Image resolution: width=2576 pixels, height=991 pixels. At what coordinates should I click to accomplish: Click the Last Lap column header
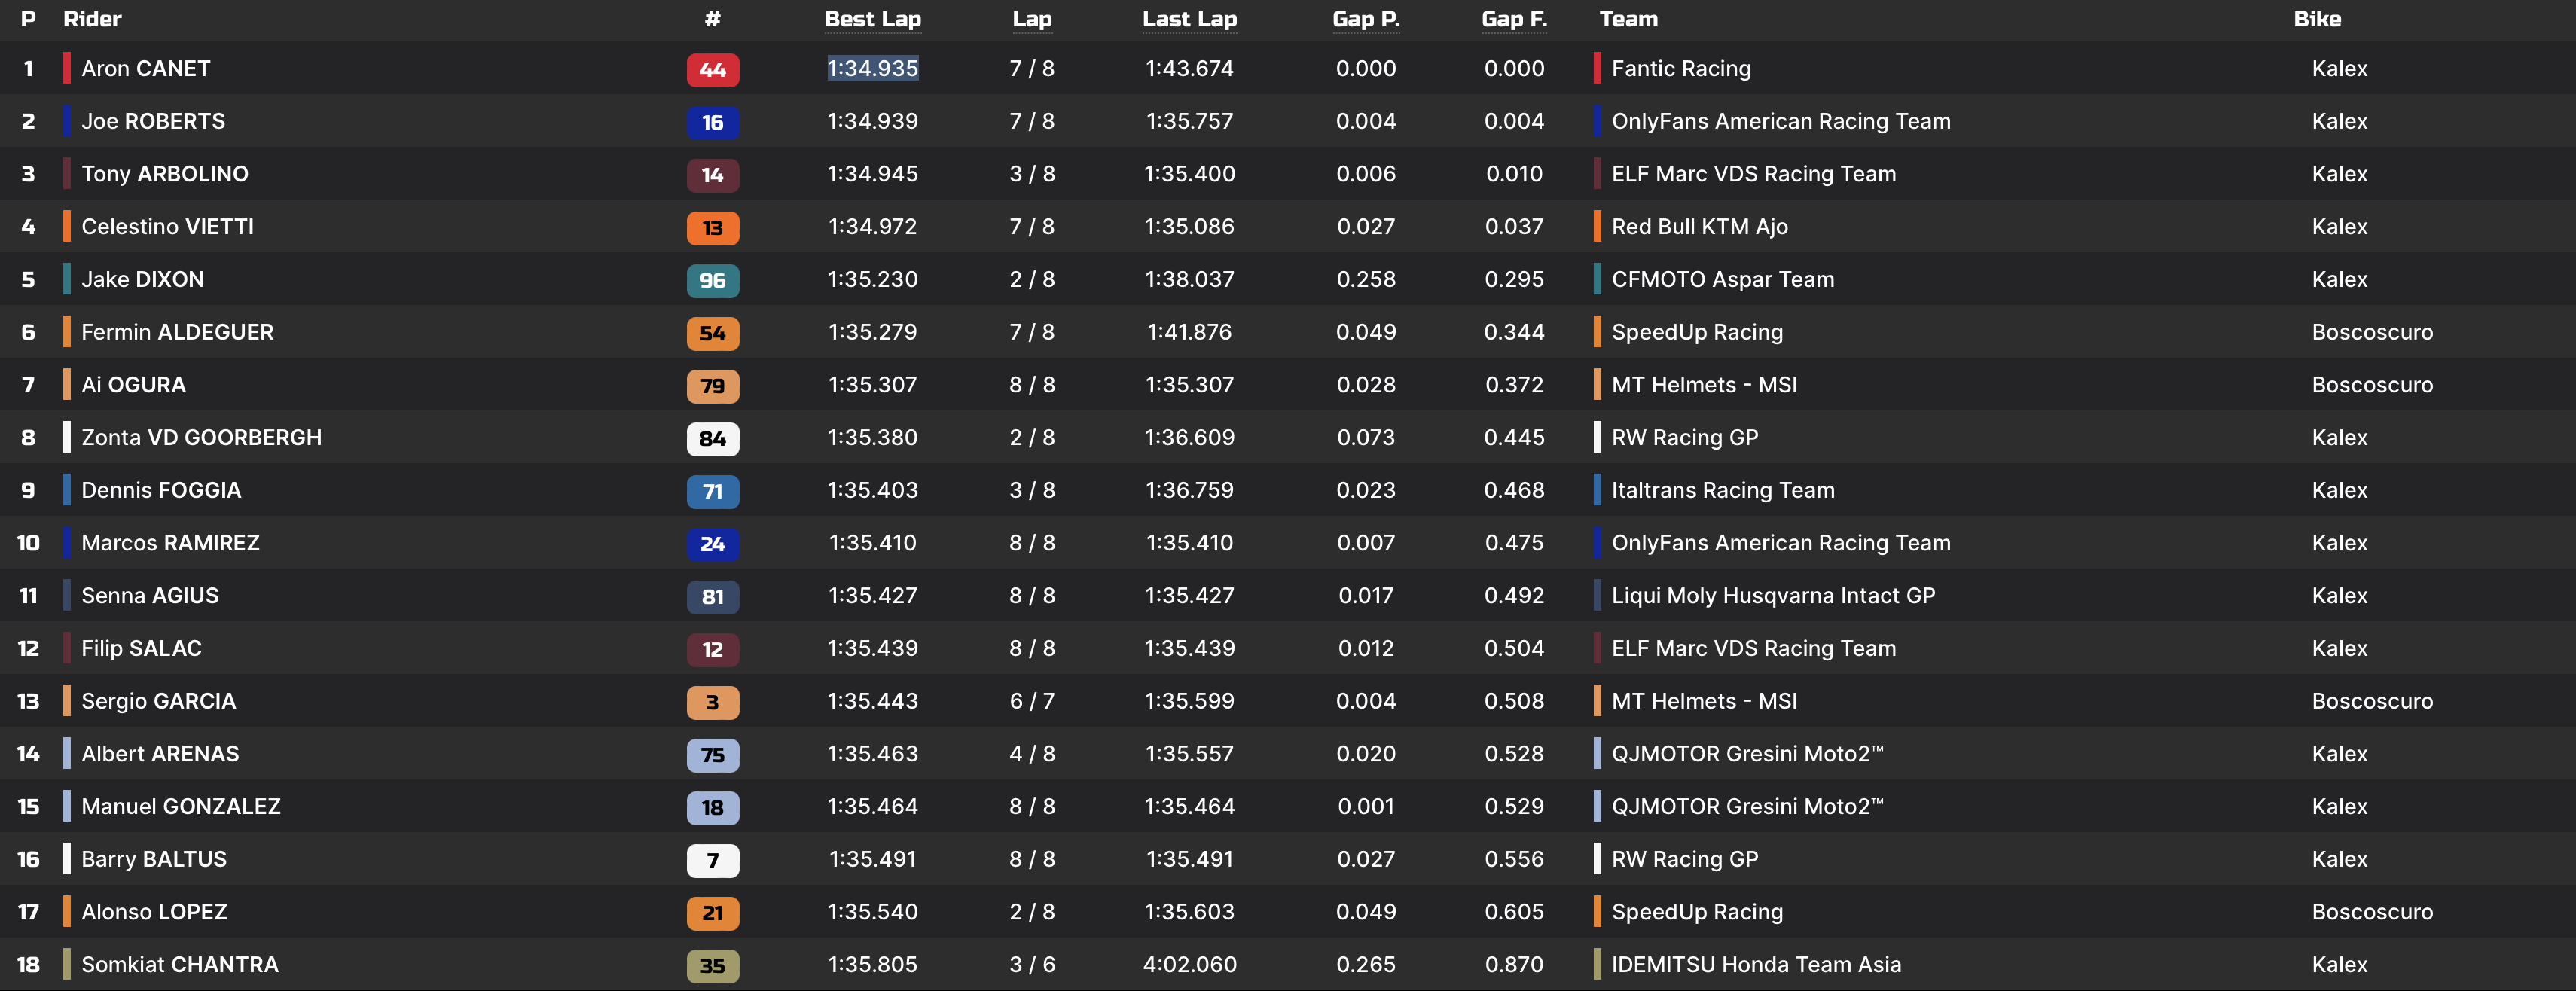1189,19
